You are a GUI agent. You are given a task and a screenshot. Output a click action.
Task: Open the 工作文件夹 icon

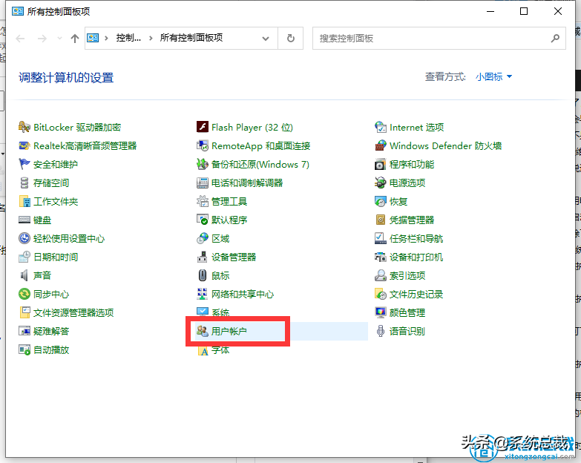(24, 201)
